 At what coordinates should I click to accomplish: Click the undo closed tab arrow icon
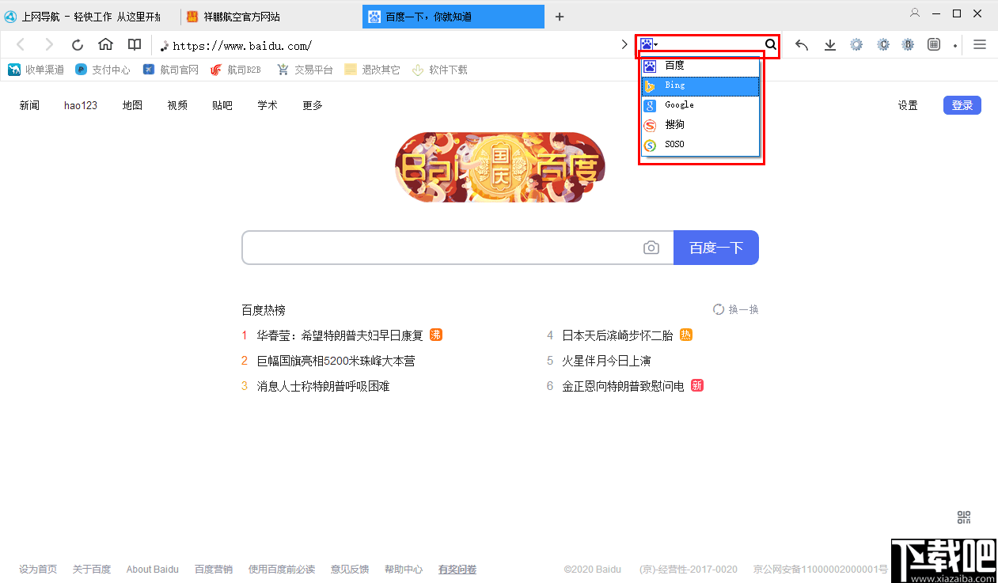(x=802, y=45)
